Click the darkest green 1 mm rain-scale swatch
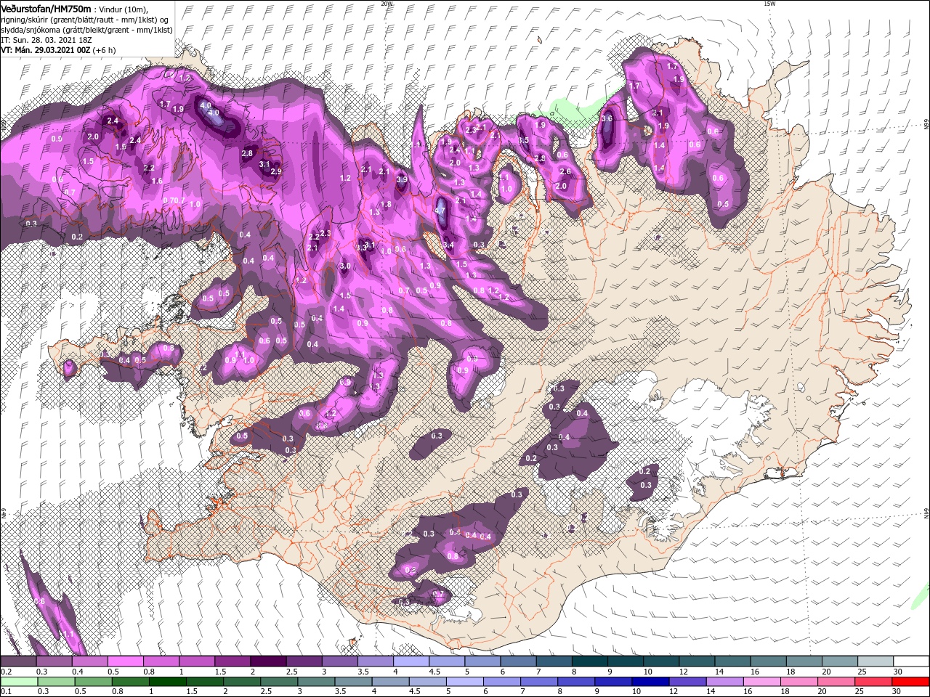Image resolution: width=930 pixels, height=697 pixels. 166,682
